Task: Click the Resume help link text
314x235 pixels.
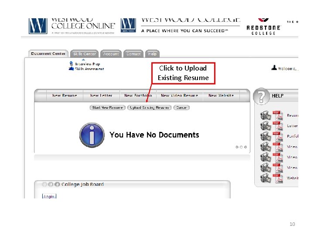Action: [293, 115]
